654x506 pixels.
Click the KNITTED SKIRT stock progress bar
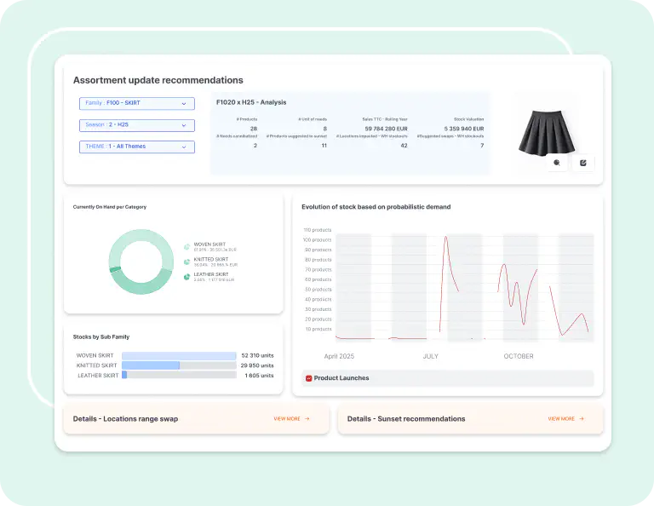pos(179,365)
